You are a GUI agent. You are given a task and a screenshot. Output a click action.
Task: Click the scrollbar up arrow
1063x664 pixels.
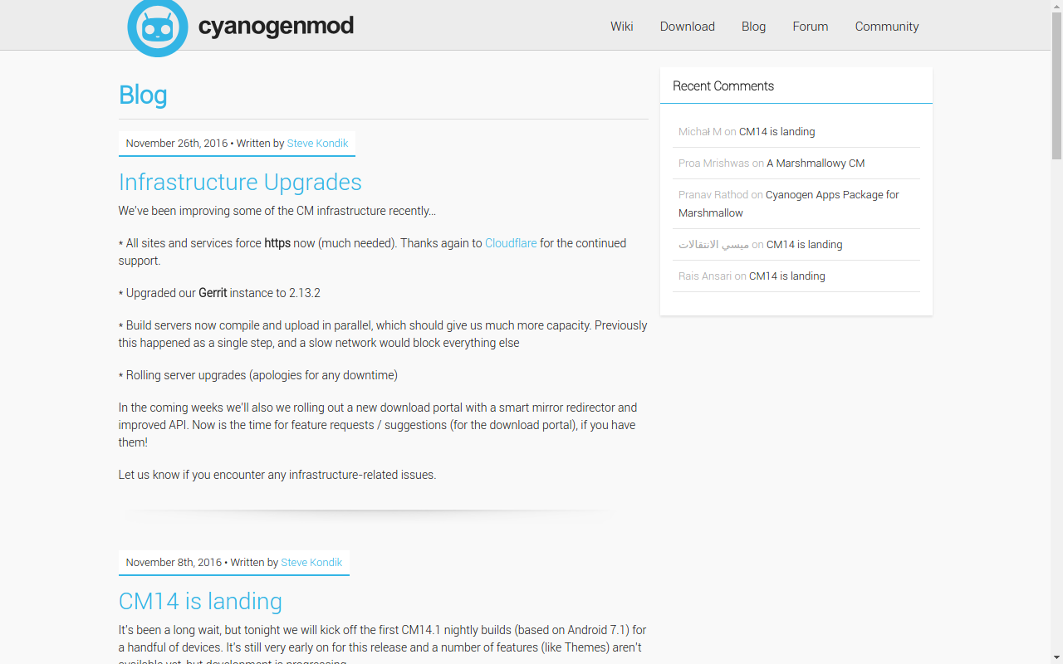(x=1056, y=6)
